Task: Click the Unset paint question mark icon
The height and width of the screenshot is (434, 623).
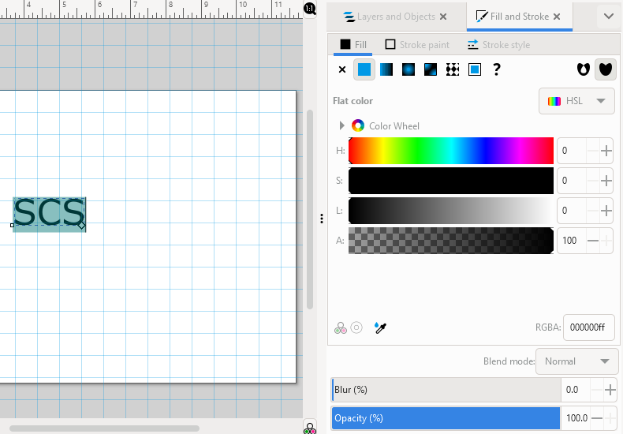Action: (x=497, y=69)
